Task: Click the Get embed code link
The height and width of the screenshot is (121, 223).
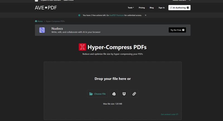Action: pyautogui.click(x=169, y=114)
